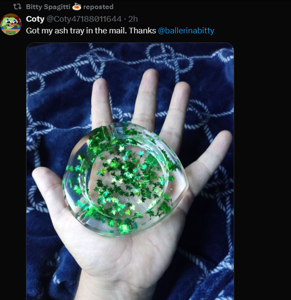Click the middle finger in the photo

[x=147, y=96]
